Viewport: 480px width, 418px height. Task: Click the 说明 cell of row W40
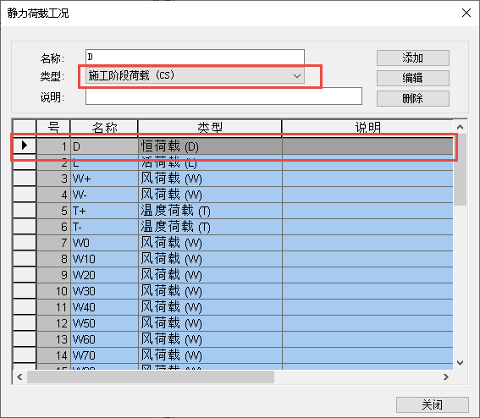[367, 307]
